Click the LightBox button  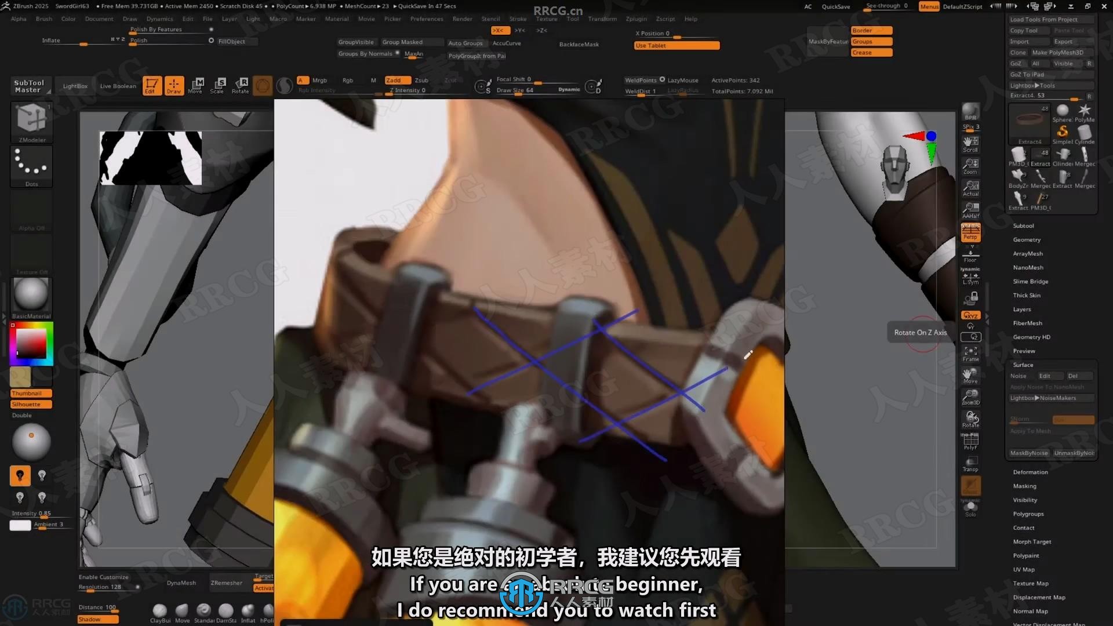[75, 86]
